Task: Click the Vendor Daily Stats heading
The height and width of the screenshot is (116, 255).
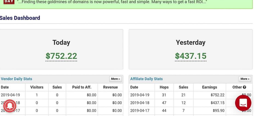Action: click(x=17, y=79)
